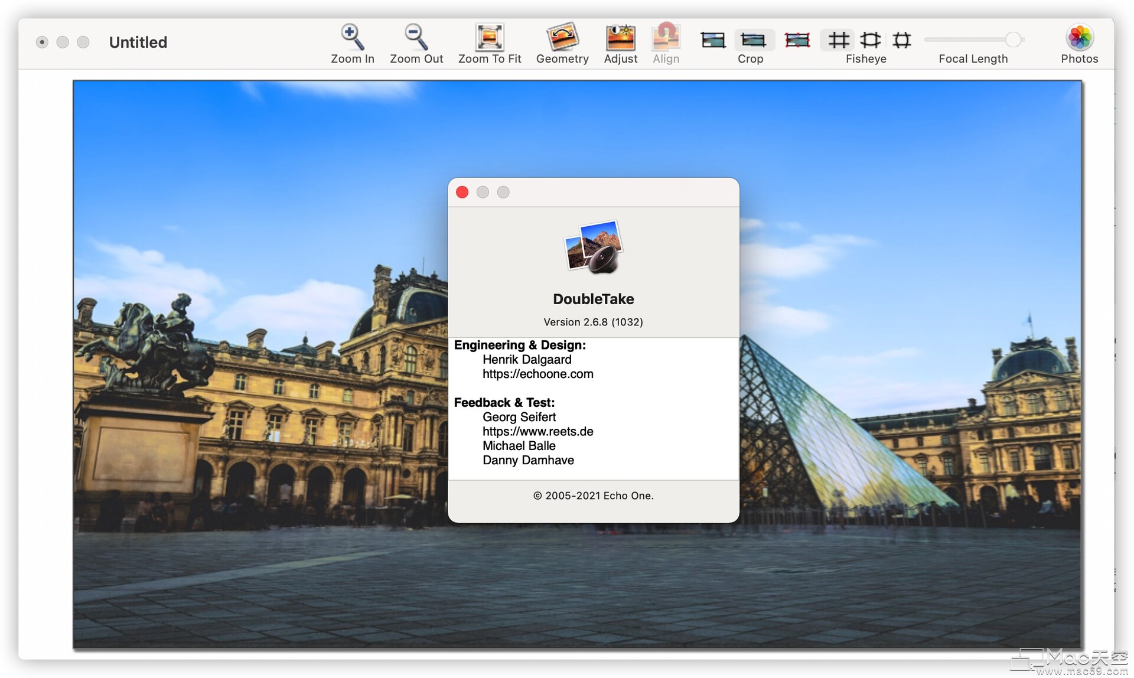Click the main window's close button

click(x=42, y=42)
